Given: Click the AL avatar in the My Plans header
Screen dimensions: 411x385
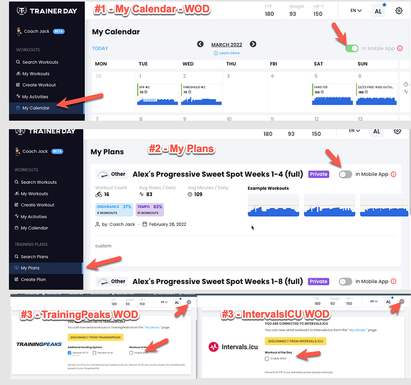Looking at the screenshot, I should [377, 131].
